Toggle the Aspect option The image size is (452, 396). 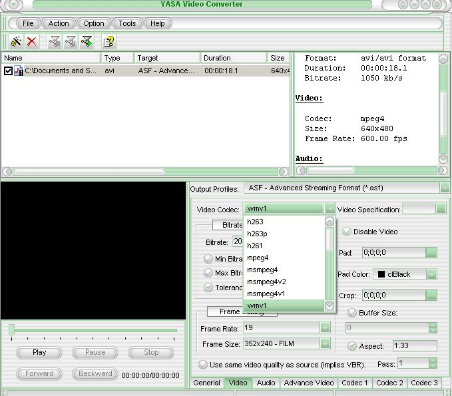coord(352,346)
